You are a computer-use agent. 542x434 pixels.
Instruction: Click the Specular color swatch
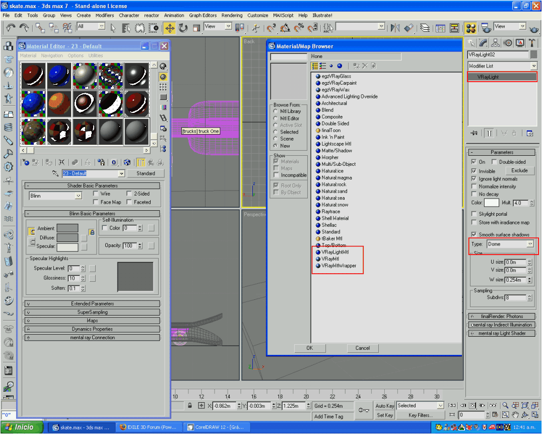point(67,246)
